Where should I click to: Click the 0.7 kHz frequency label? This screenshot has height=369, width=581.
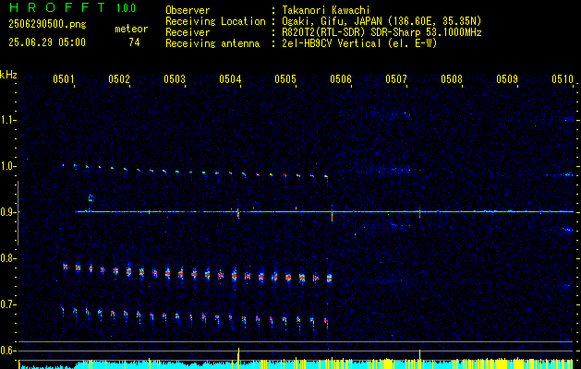[x=6, y=304]
